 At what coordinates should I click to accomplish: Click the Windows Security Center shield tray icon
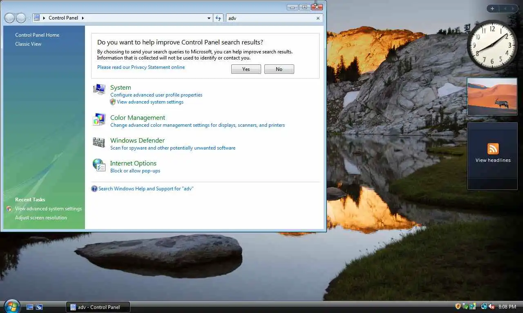click(458, 306)
